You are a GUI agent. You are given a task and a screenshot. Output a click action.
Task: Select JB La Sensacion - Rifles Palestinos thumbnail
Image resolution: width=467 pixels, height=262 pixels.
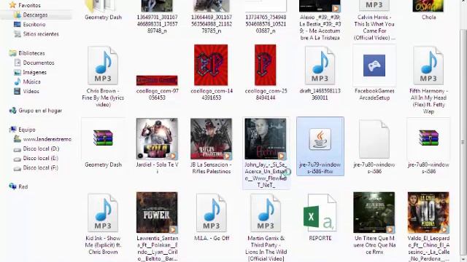pos(211,139)
